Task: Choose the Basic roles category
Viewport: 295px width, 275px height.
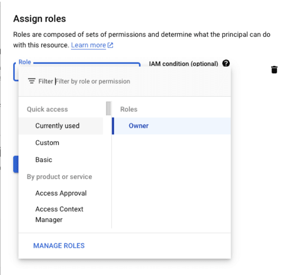Action: tap(44, 160)
